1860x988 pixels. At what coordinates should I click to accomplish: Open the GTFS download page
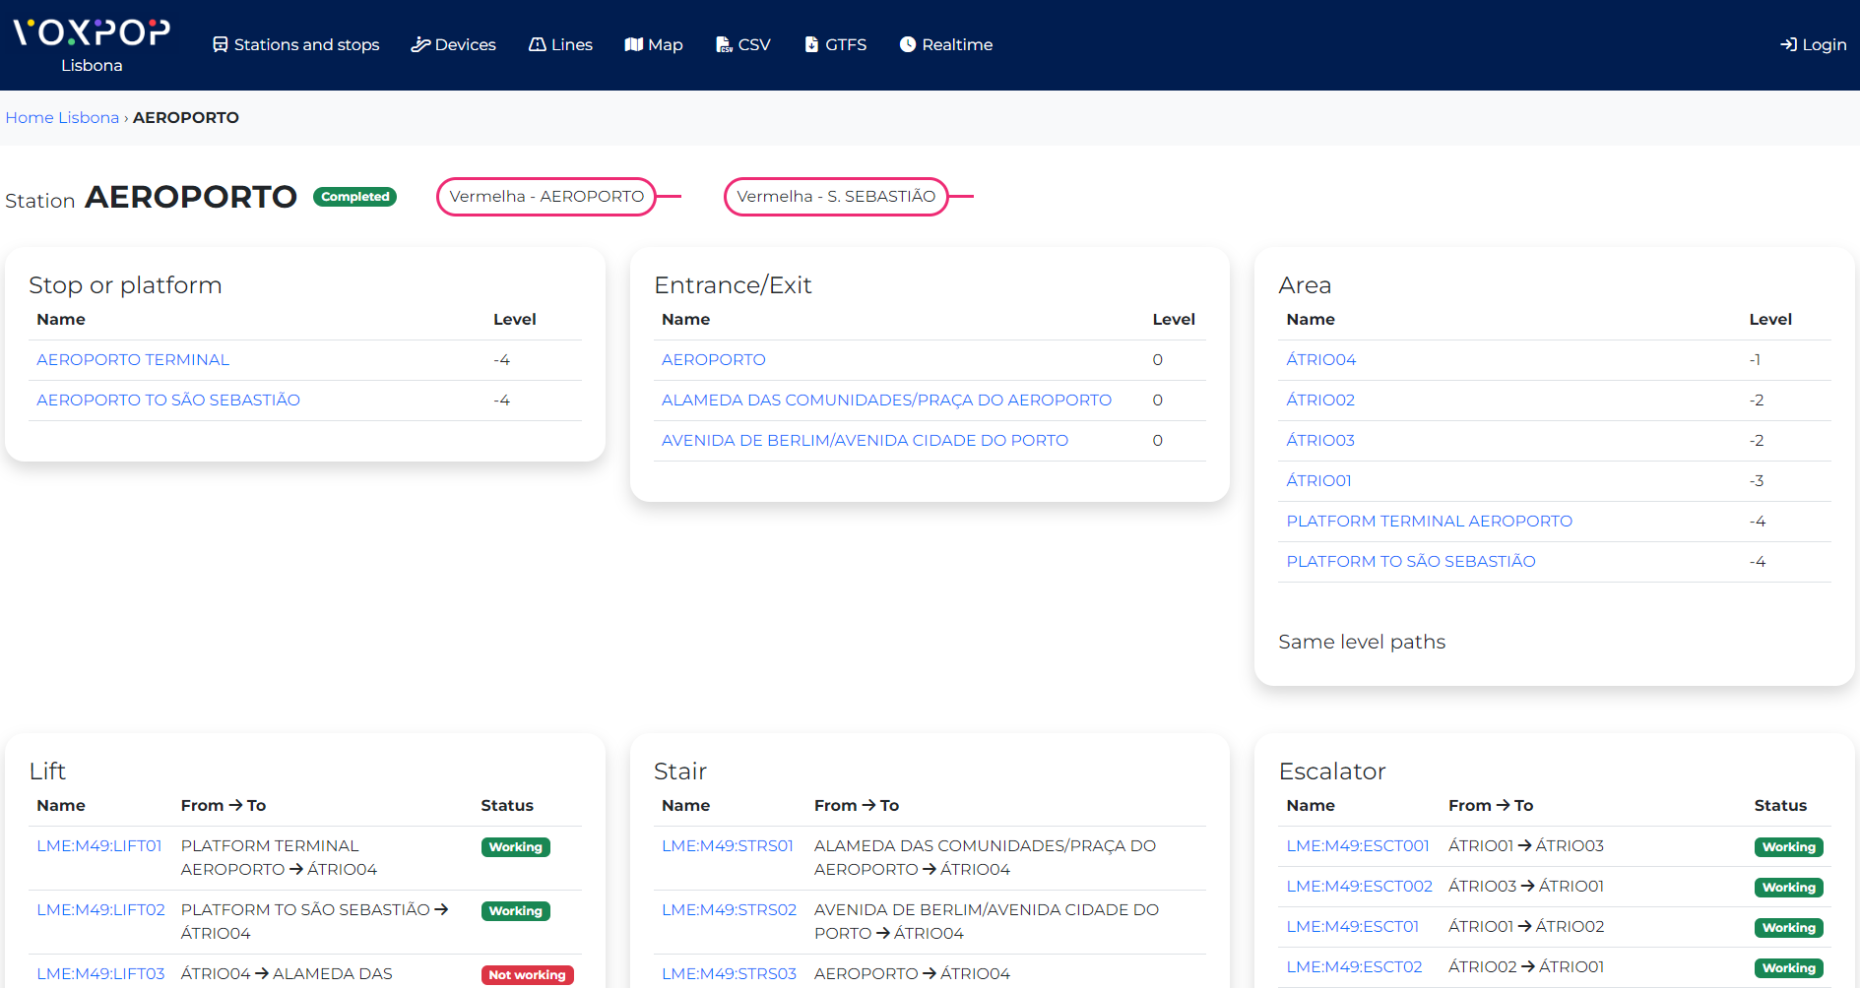836,44
